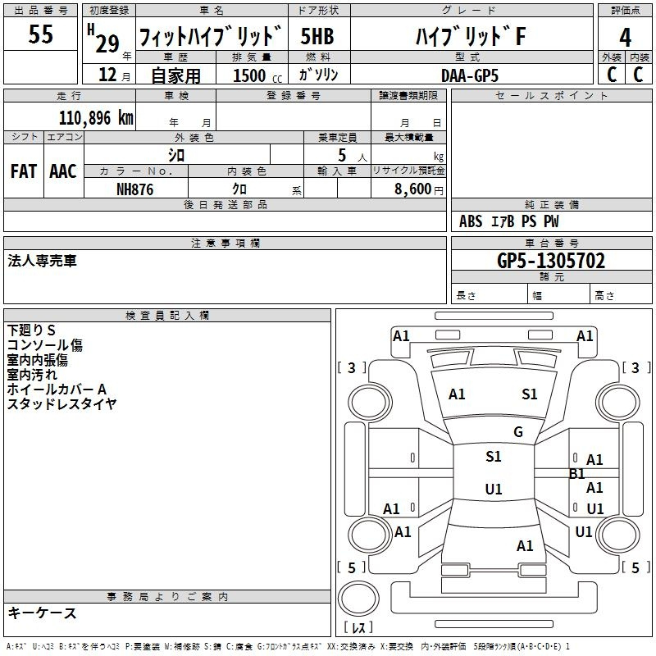Select the C grade under 外装
The image size is (656, 656).
(x=612, y=75)
